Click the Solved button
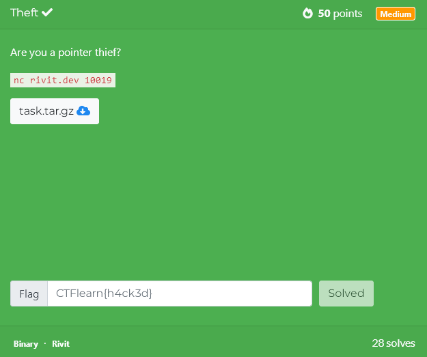 point(346,294)
